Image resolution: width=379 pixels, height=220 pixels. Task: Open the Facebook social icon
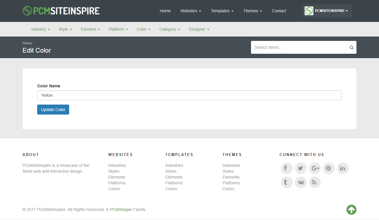(x=286, y=168)
